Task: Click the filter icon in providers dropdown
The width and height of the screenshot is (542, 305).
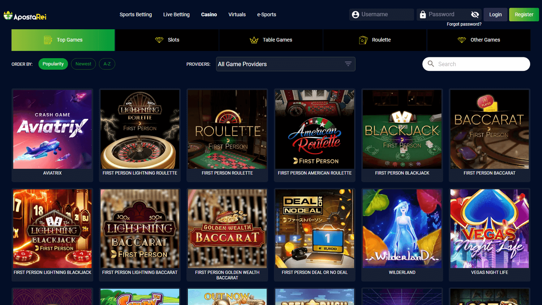Action: point(348,64)
